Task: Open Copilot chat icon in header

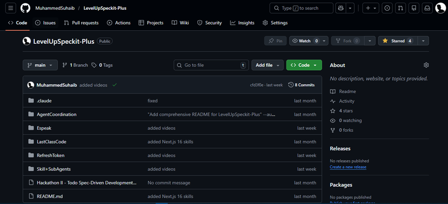Action: (x=340, y=8)
